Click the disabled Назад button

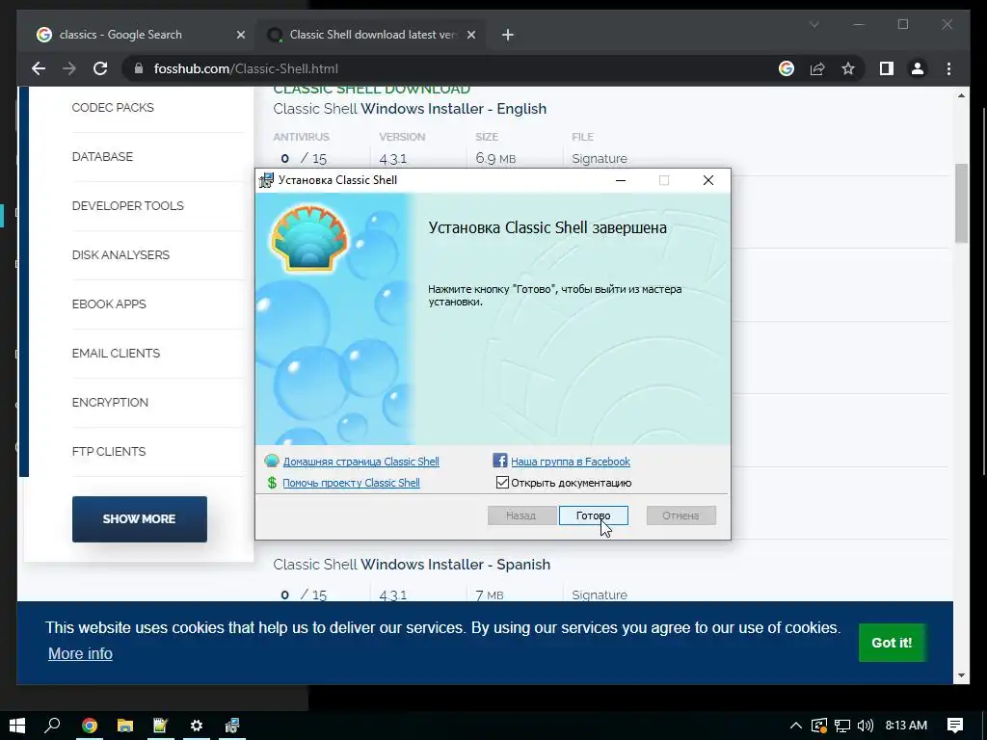[521, 515]
